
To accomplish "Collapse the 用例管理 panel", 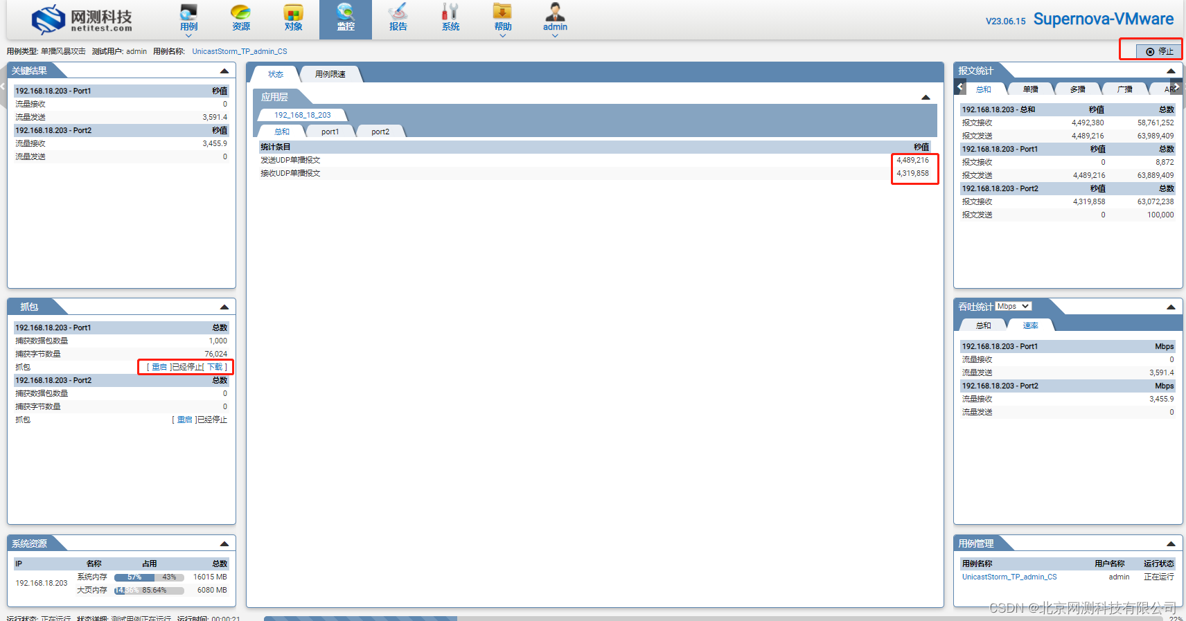I will (x=1171, y=544).
